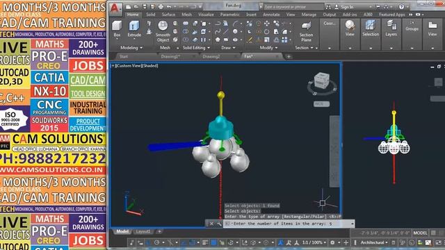The width and height of the screenshot is (445, 250).
Task: Click the Plot printer icon in quick access toolbar
Action: [161, 6]
